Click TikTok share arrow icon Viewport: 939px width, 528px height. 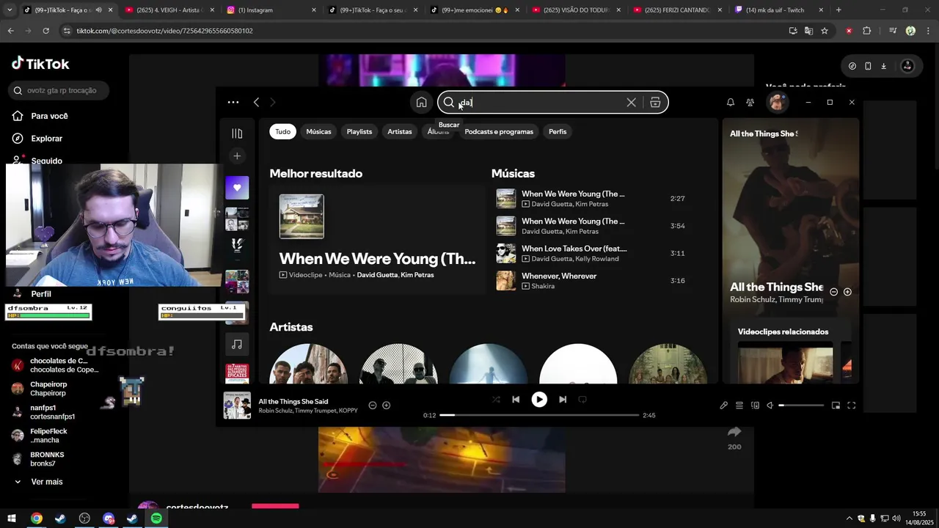[734, 432]
